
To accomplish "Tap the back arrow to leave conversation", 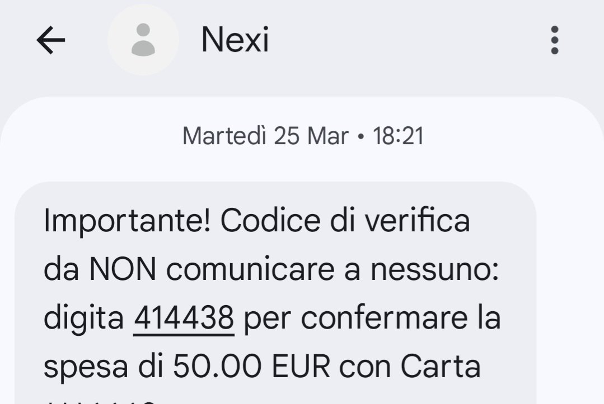I will tap(50, 41).
